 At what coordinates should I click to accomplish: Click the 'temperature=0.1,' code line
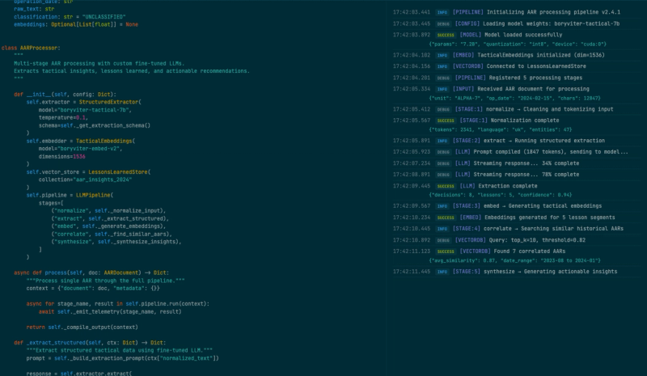(x=64, y=117)
